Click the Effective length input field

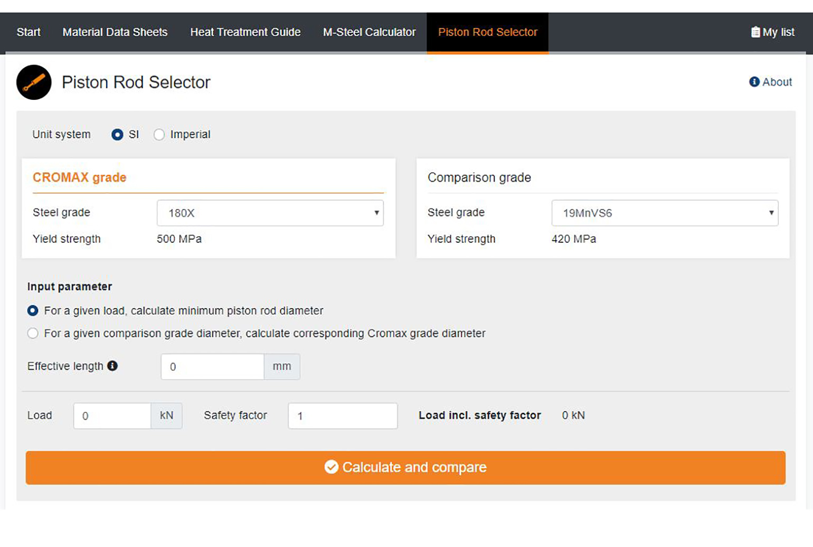212,367
